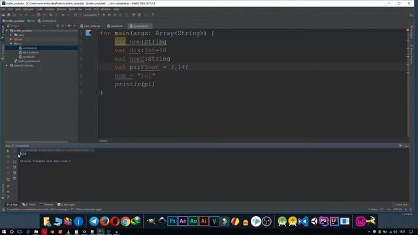The width and height of the screenshot is (418, 235).
Task: Open the View menu
Action: point(18,9)
